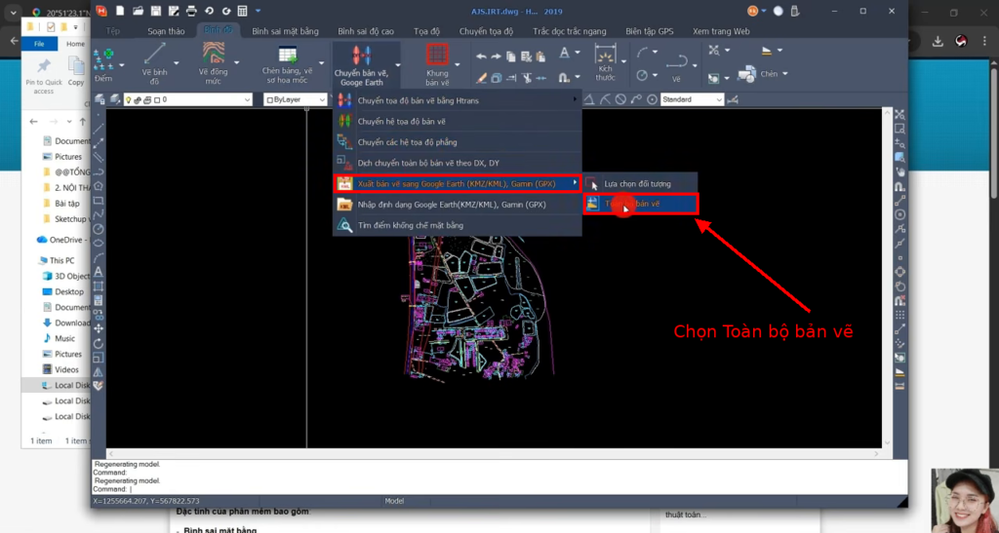Select the move tool in left toolbar
The width and height of the screenshot is (999, 533).
point(99,328)
